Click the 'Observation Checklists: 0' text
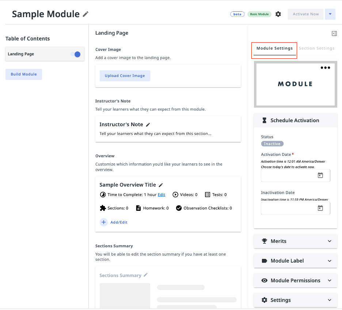 click(x=208, y=208)
